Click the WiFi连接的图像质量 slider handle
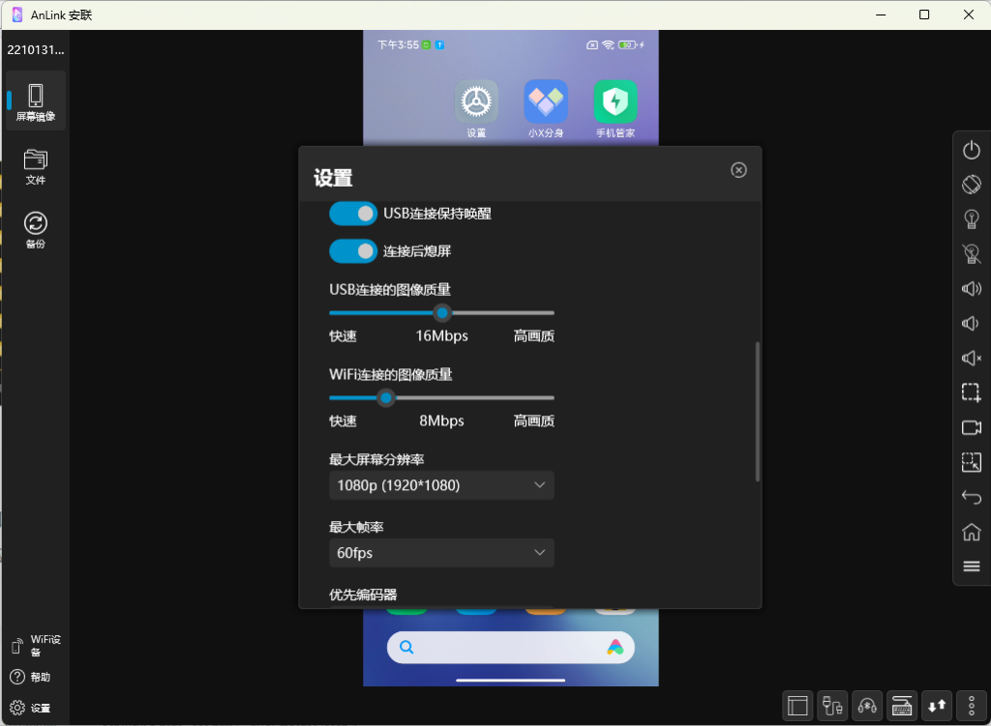The height and width of the screenshot is (726, 991). [386, 397]
